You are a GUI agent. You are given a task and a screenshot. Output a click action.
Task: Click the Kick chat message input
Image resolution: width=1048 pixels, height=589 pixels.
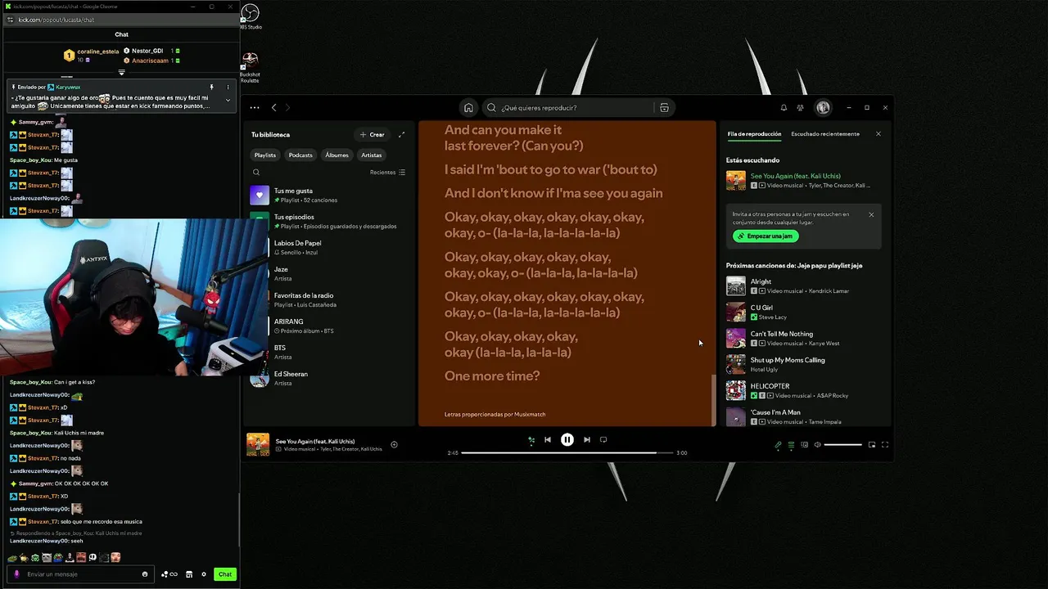click(80, 574)
